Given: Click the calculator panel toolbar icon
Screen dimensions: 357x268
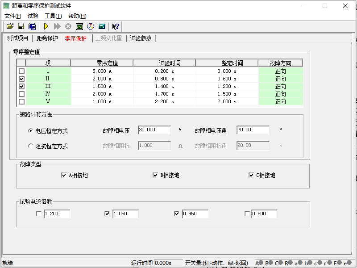Looking at the screenshot, I should click(102, 27).
